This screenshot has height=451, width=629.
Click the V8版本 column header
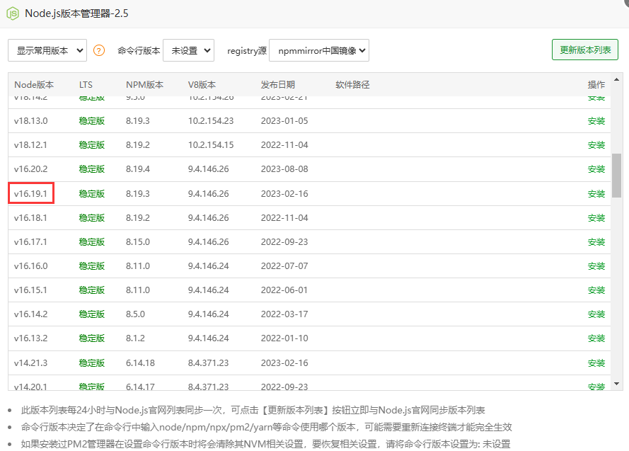pyautogui.click(x=202, y=85)
